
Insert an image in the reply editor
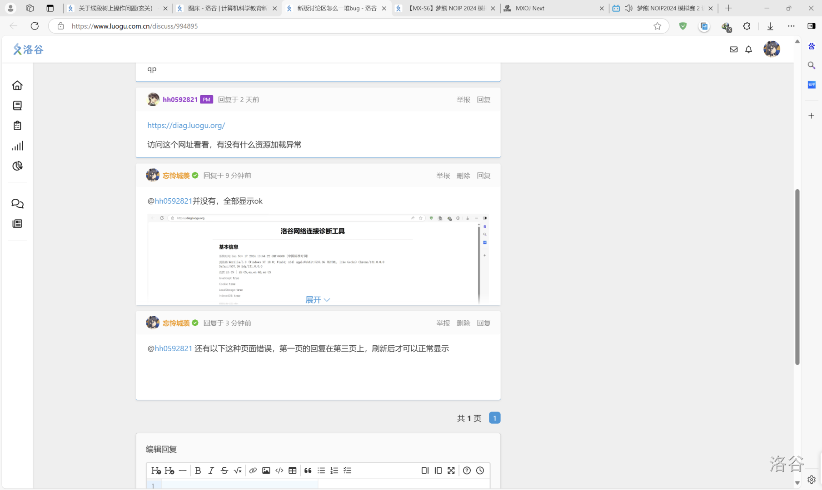point(266,470)
